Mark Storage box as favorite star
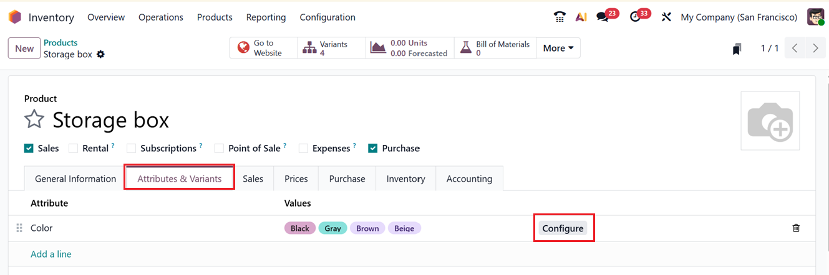The height and width of the screenshot is (275, 829). point(34,119)
